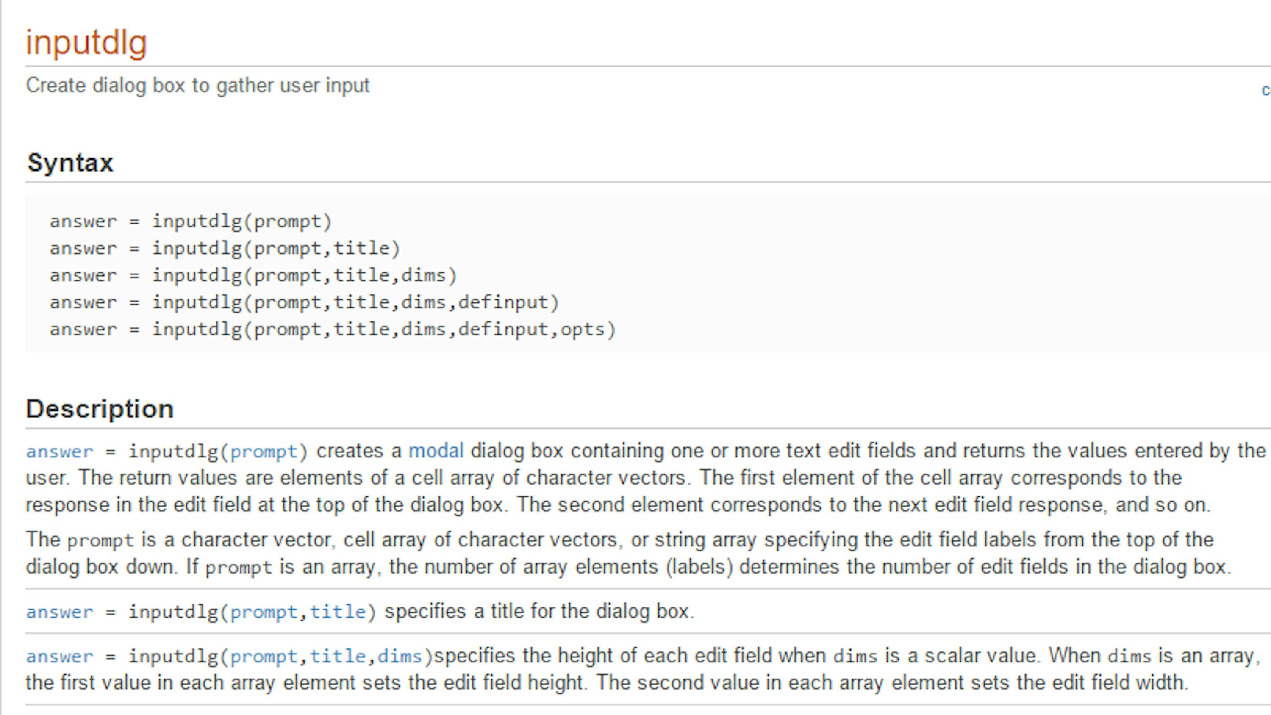Click 'answer' link in the prompt,title description row
1271x715 pixels.
(x=59, y=612)
